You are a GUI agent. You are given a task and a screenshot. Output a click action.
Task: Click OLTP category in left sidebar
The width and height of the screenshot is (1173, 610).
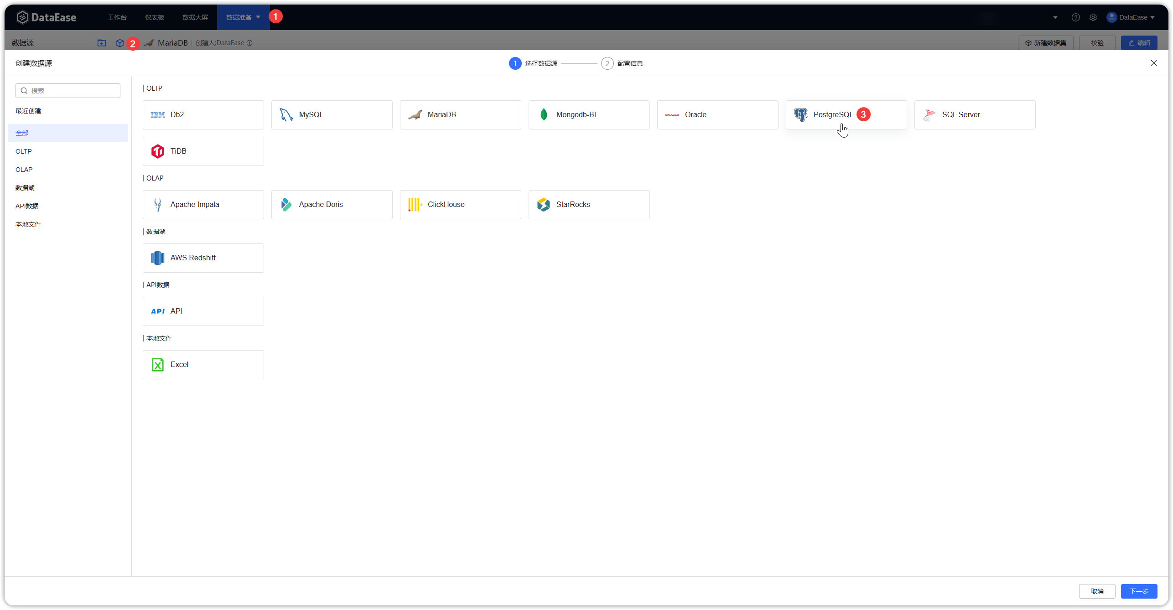23,151
